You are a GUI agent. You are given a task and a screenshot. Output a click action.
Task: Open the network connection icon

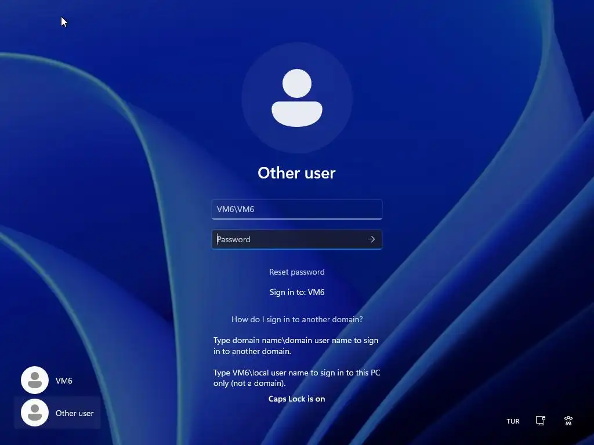[541, 421]
